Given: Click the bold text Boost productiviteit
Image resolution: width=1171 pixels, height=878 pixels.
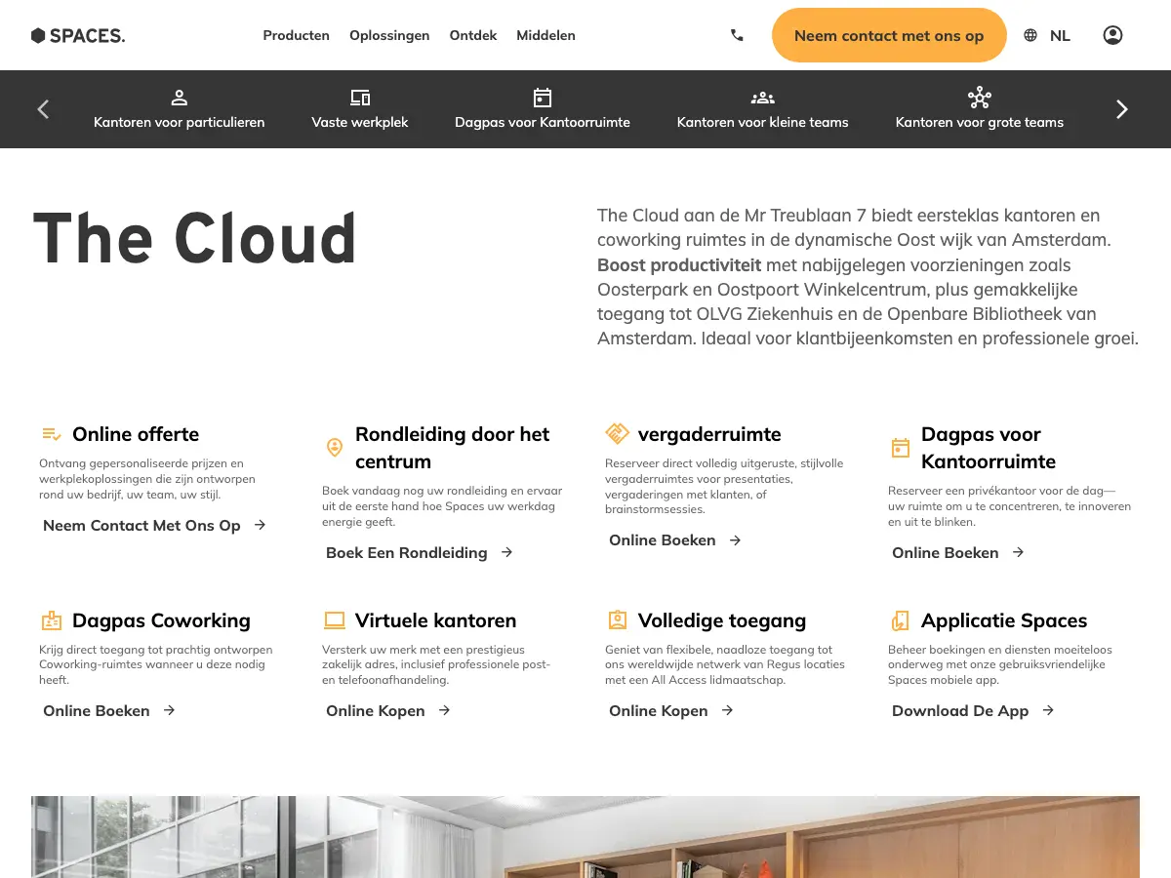Looking at the screenshot, I should [x=679, y=265].
